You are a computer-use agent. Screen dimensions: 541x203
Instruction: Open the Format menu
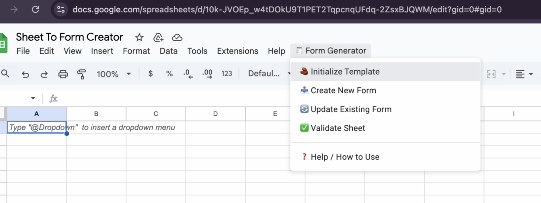(x=136, y=51)
